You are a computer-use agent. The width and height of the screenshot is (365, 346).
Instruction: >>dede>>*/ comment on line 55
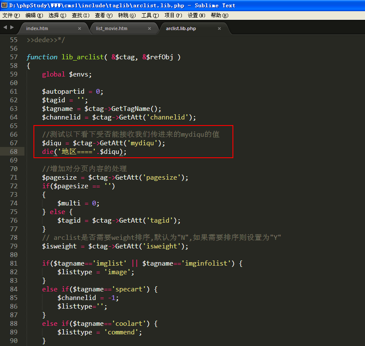coord(45,40)
